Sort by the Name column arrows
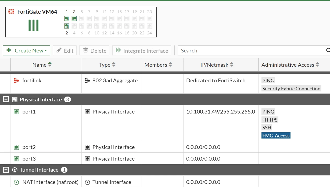The width and height of the screenshot is (330, 188). pyautogui.click(x=50, y=65)
